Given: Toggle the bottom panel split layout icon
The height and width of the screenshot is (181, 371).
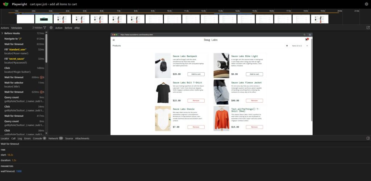Looking at the screenshot, I should tap(368, 138).
